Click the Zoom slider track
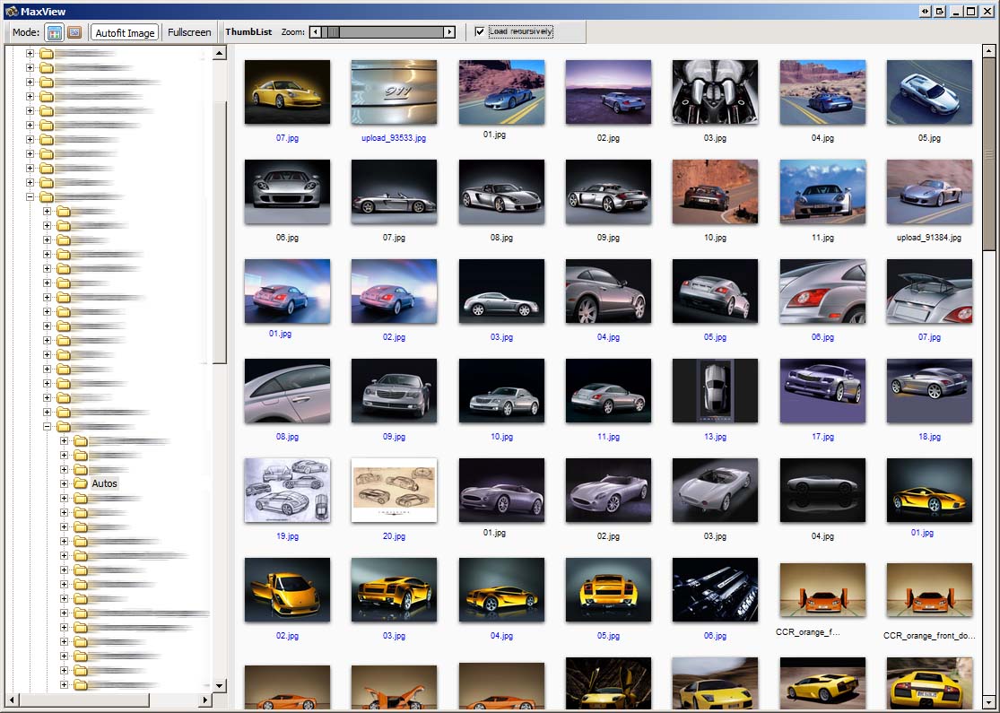 click(386, 32)
